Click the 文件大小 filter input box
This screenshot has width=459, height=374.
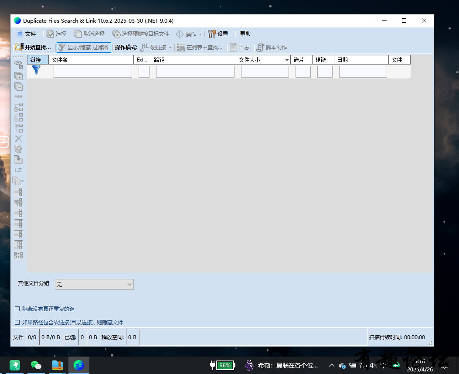click(265, 71)
